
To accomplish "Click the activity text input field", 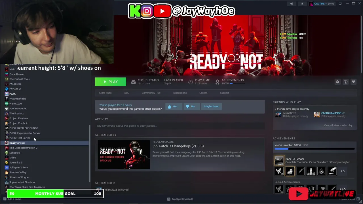I will pos(180,126).
